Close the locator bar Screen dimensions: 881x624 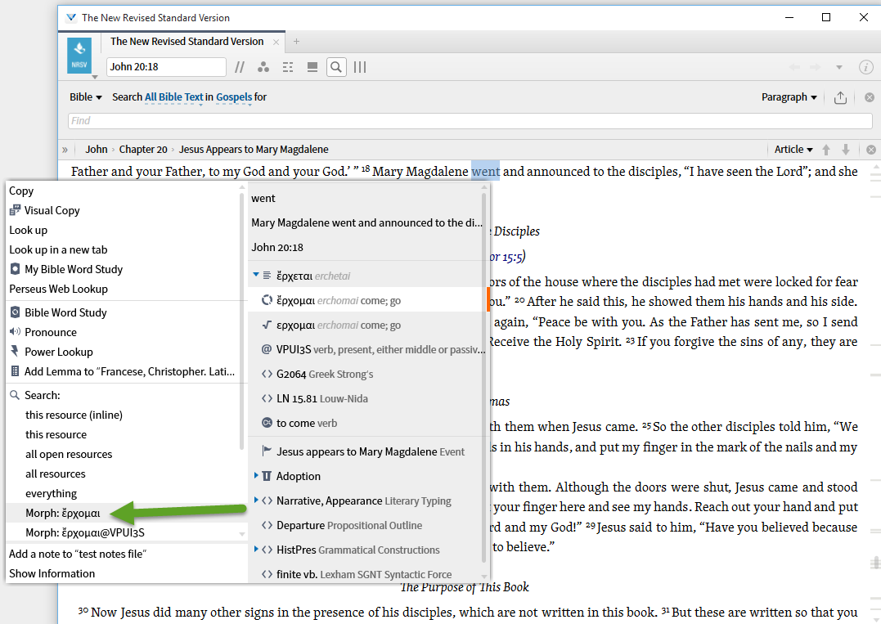[871, 150]
